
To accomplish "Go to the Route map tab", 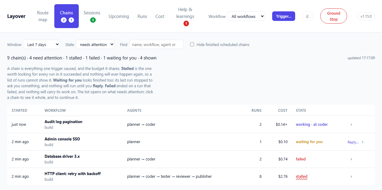I will 43,16.
